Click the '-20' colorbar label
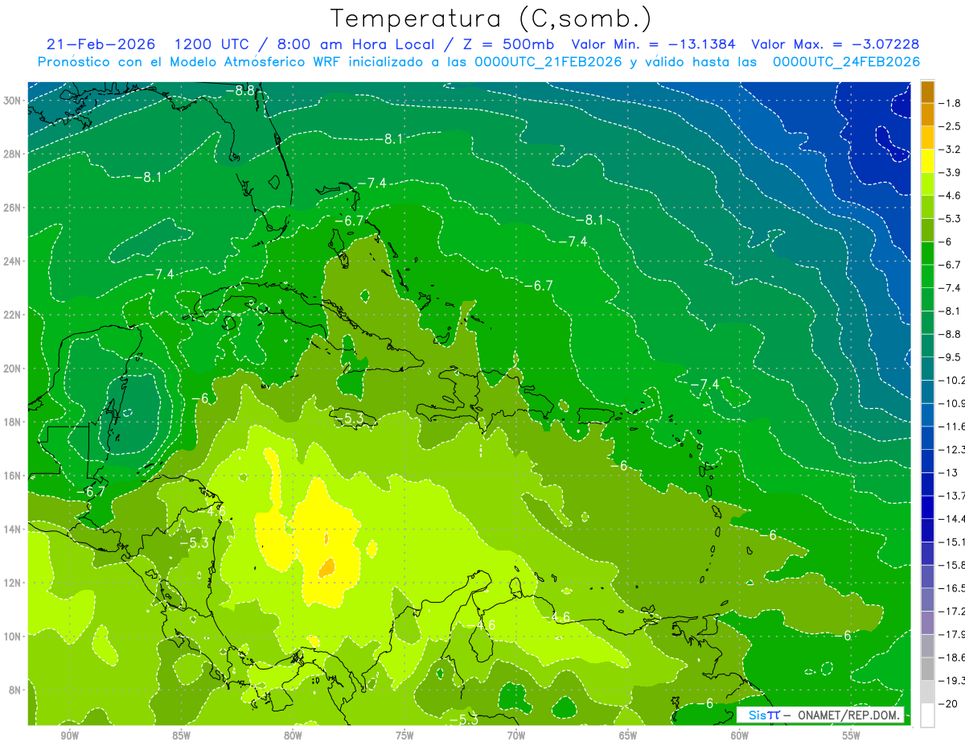The height and width of the screenshot is (746, 965). (947, 704)
